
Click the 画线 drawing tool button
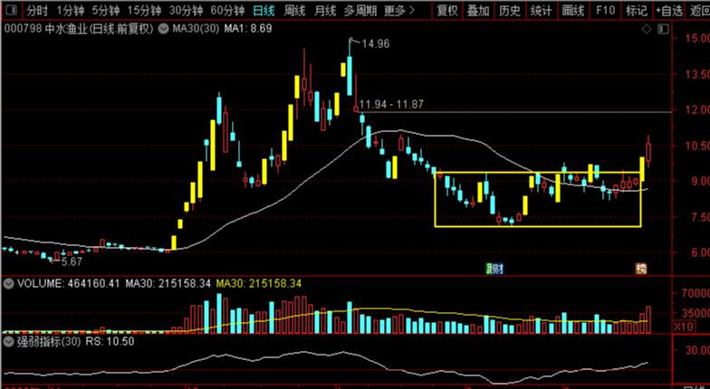click(x=573, y=10)
